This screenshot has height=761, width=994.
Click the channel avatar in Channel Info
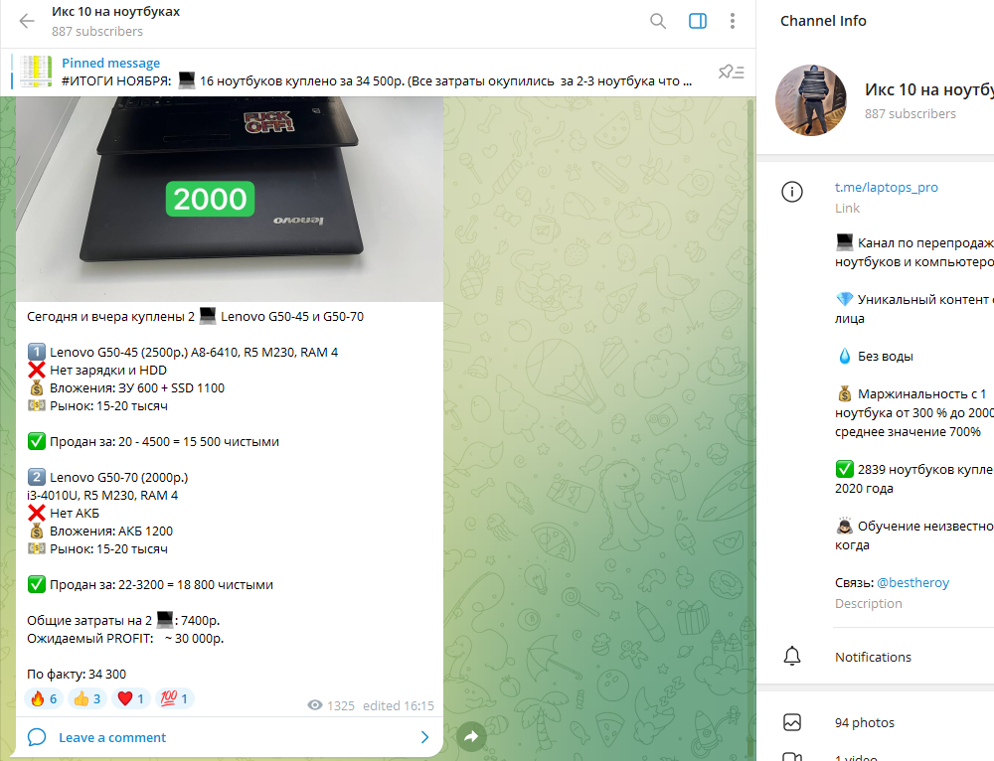(811, 100)
